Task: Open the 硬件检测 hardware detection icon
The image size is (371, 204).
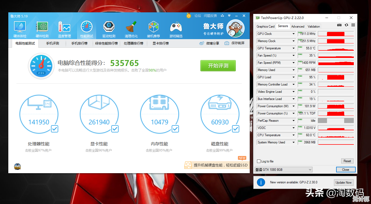Action: click(42, 27)
